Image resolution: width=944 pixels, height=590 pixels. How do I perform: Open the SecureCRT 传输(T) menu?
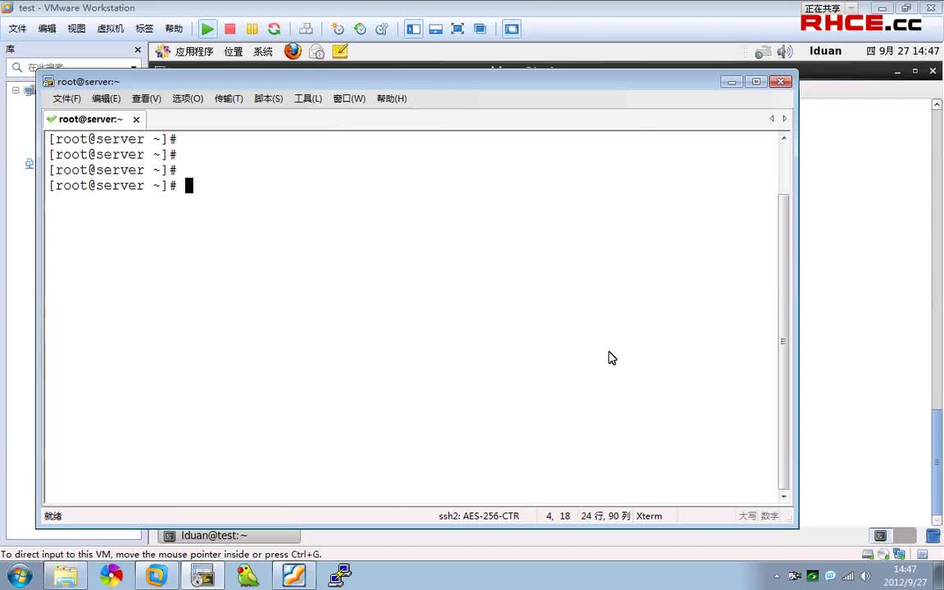[229, 98]
